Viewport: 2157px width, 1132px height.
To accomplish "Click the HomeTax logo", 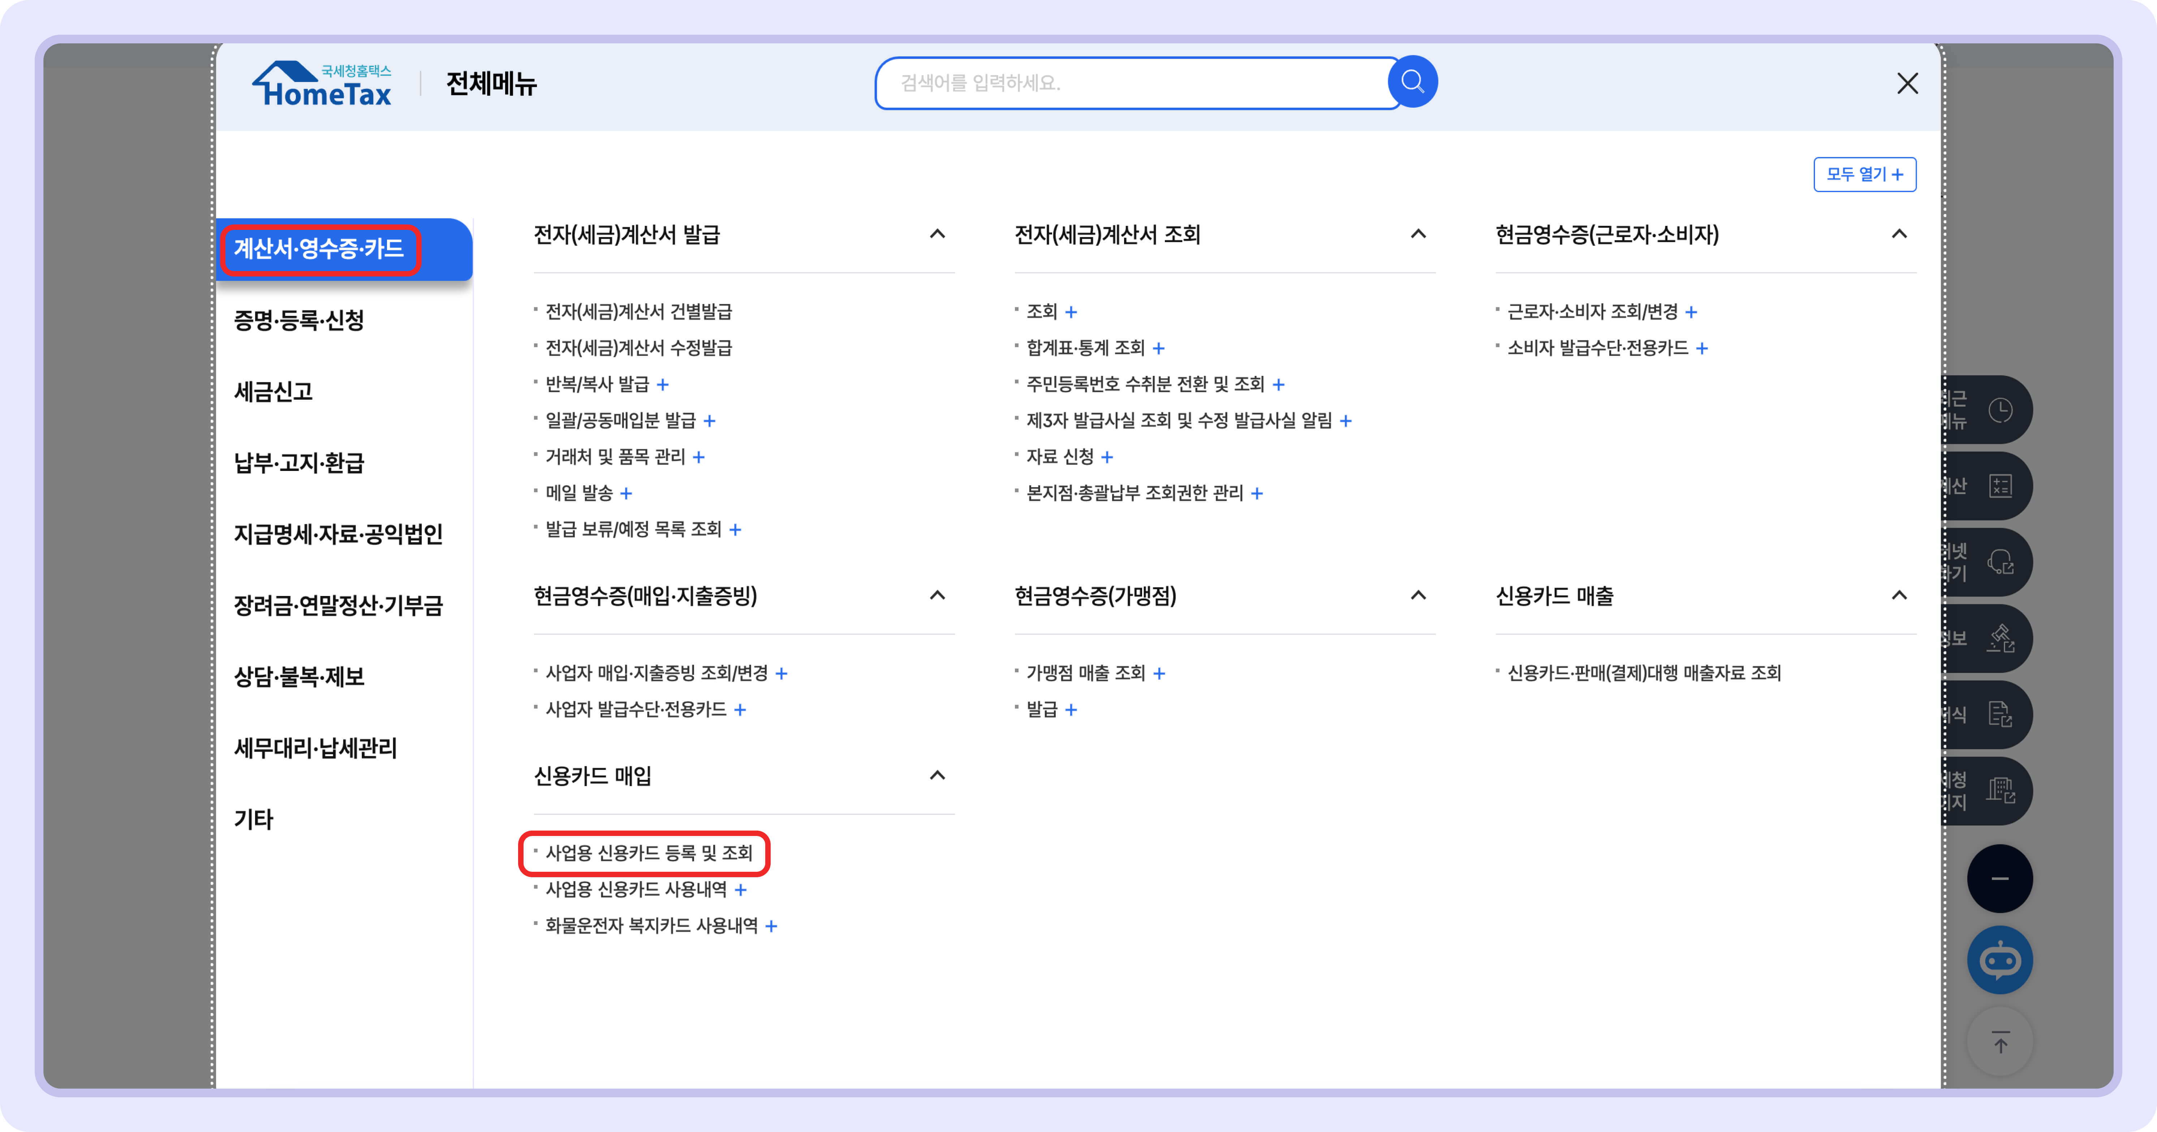I will click(322, 85).
